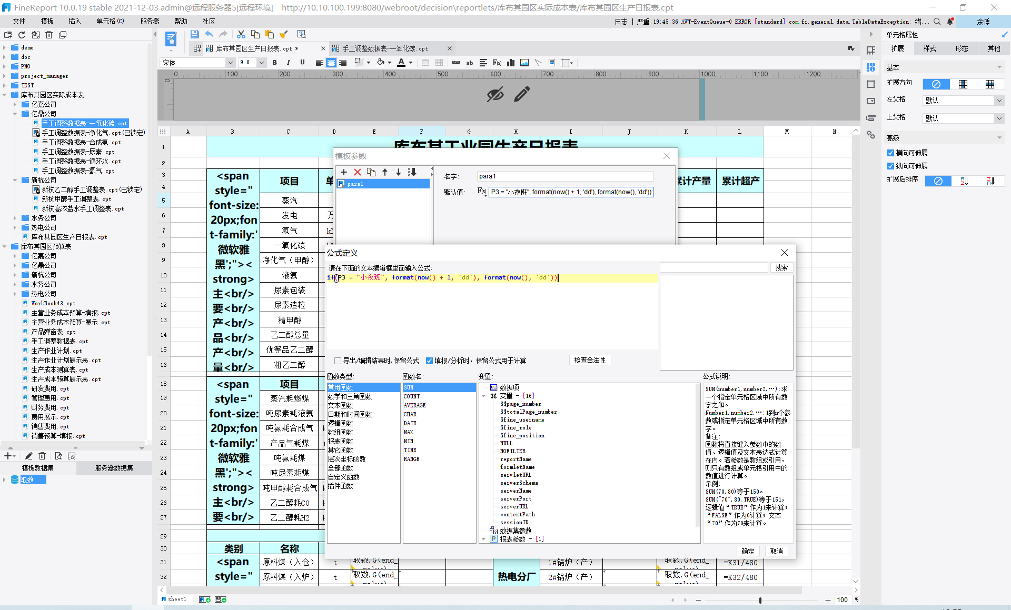Move parameter up with the up arrow
The width and height of the screenshot is (1011, 610).
[385, 172]
